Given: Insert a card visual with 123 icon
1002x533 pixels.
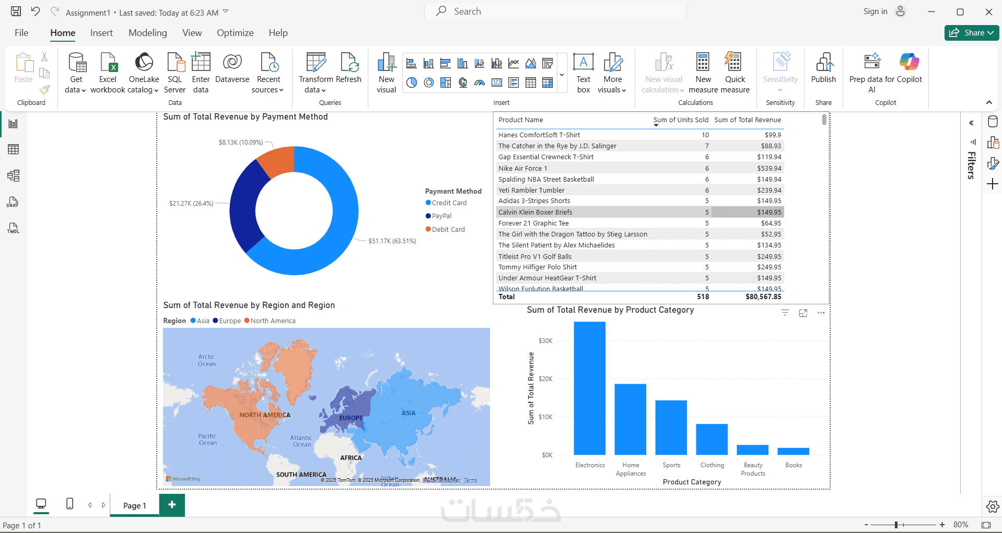Looking at the screenshot, I should pos(497,82).
